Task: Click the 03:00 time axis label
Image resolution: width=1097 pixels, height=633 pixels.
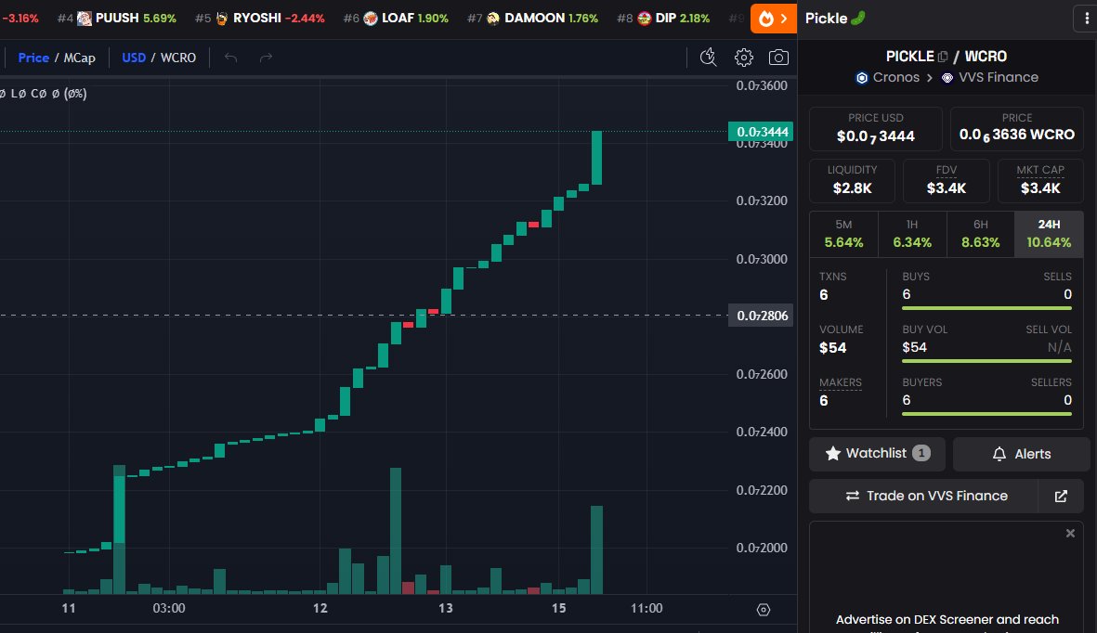Action: [x=169, y=609]
